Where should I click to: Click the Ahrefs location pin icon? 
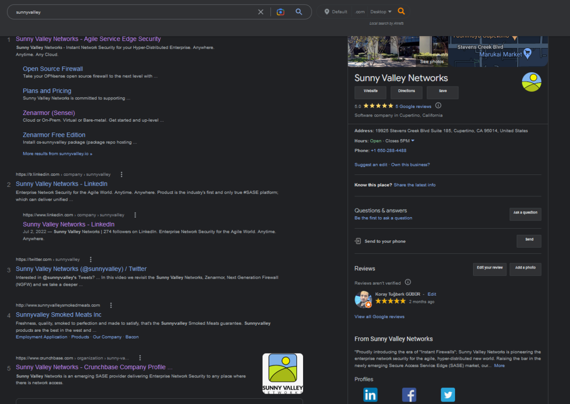(327, 12)
